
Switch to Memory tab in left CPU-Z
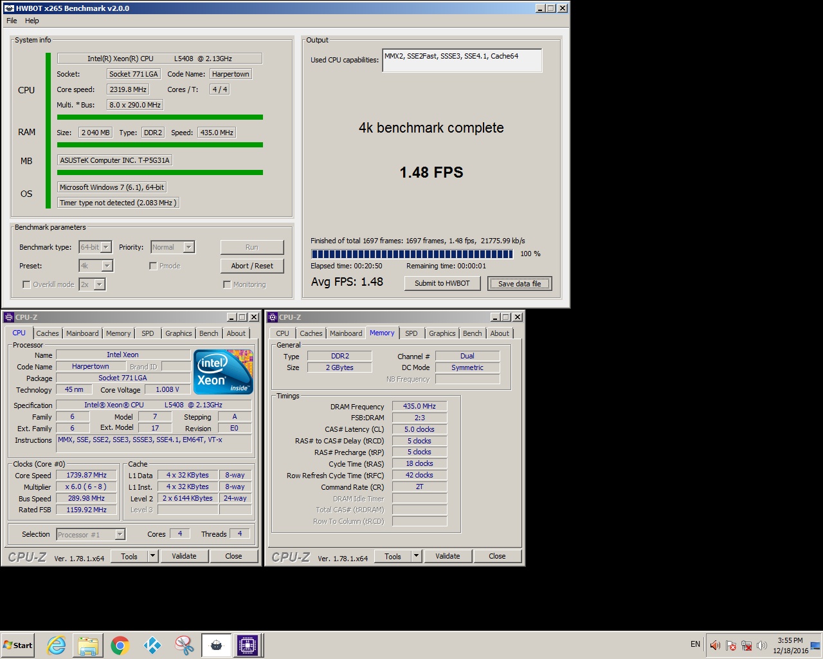point(118,333)
